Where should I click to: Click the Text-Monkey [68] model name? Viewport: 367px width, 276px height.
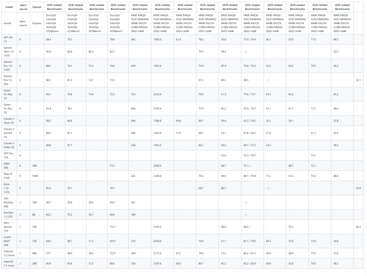[8, 202]
